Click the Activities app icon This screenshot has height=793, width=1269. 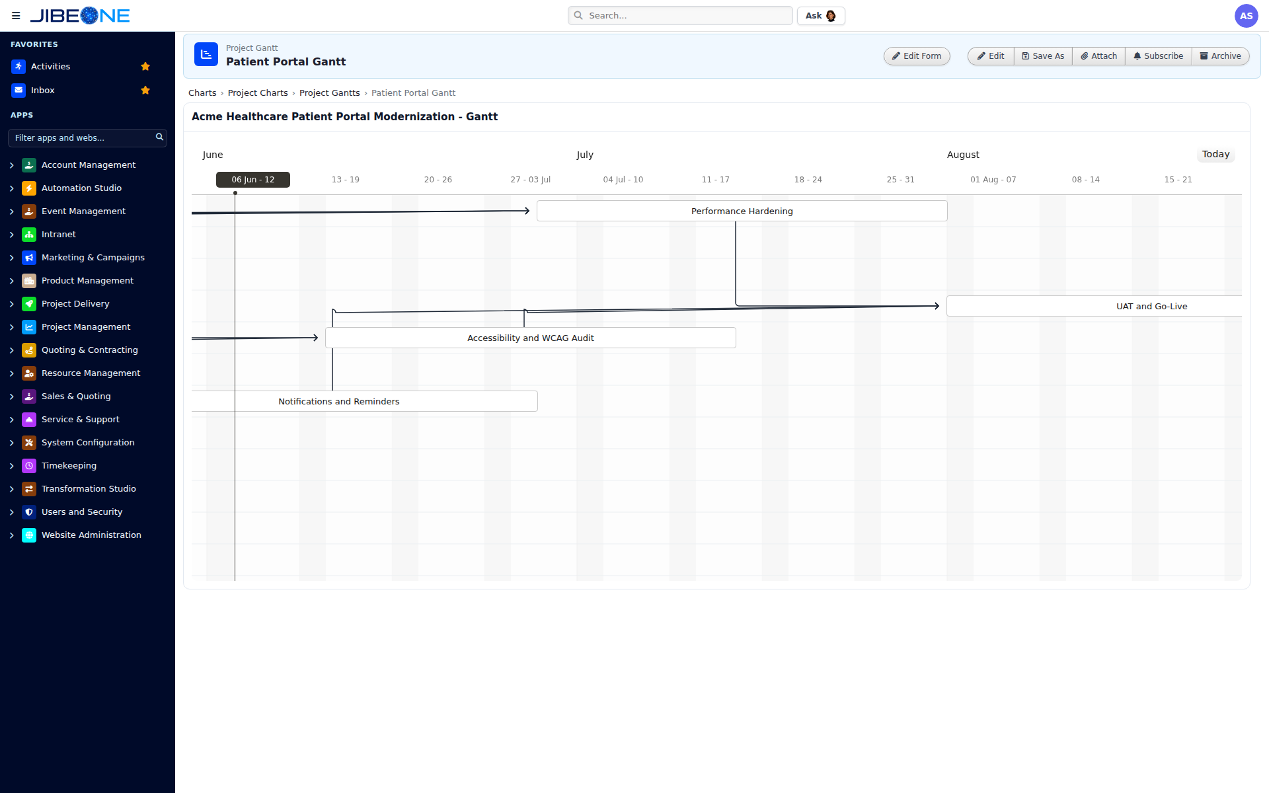[x=19, y=67]
